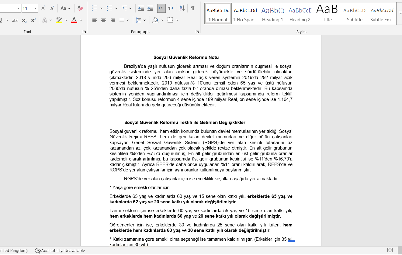Apply the Subtle Emphasis style
Screen dimensions: 402x255
382,14
